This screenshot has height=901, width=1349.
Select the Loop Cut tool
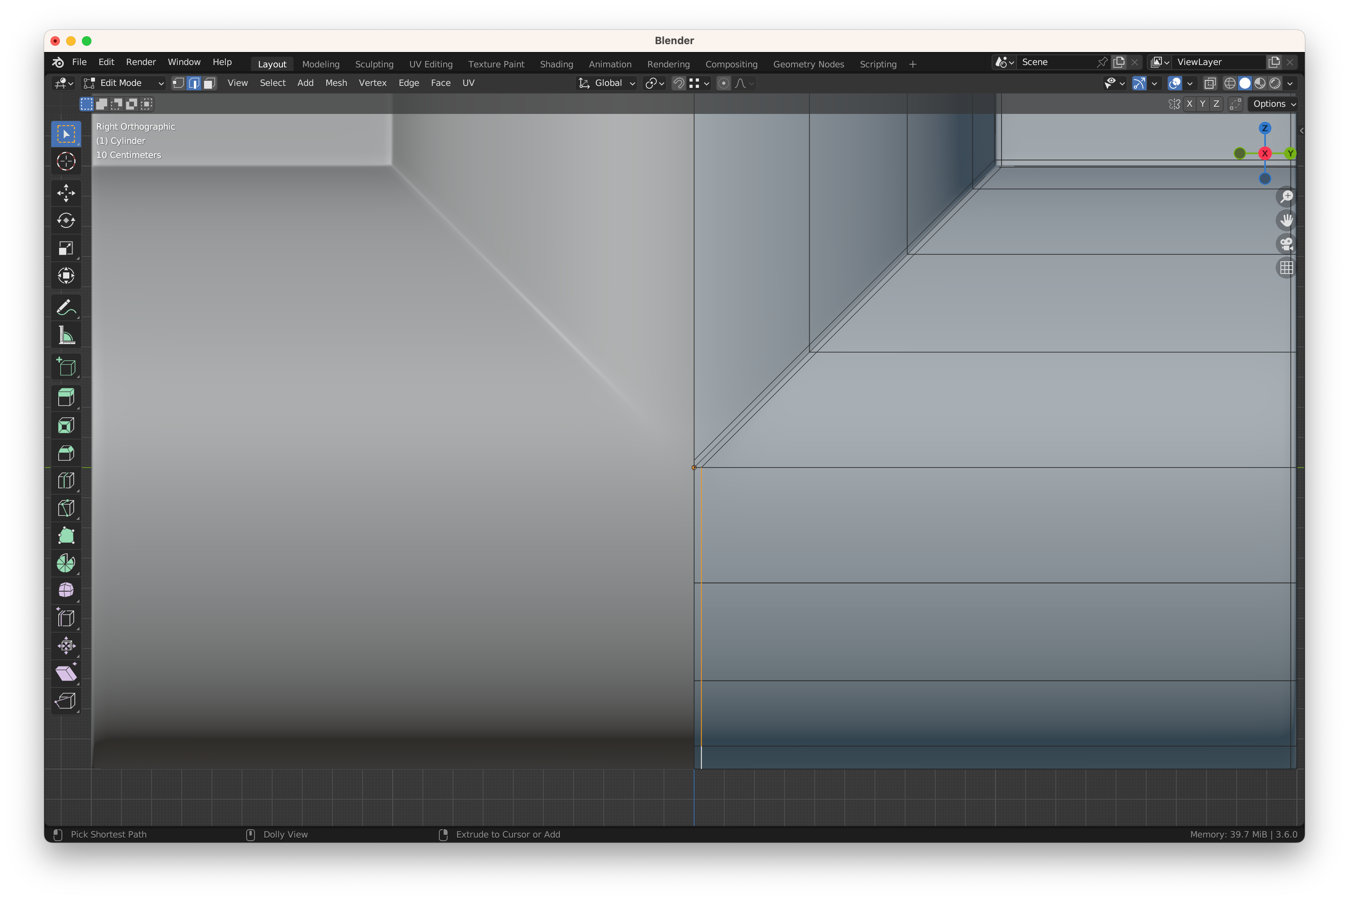point(66,480)
